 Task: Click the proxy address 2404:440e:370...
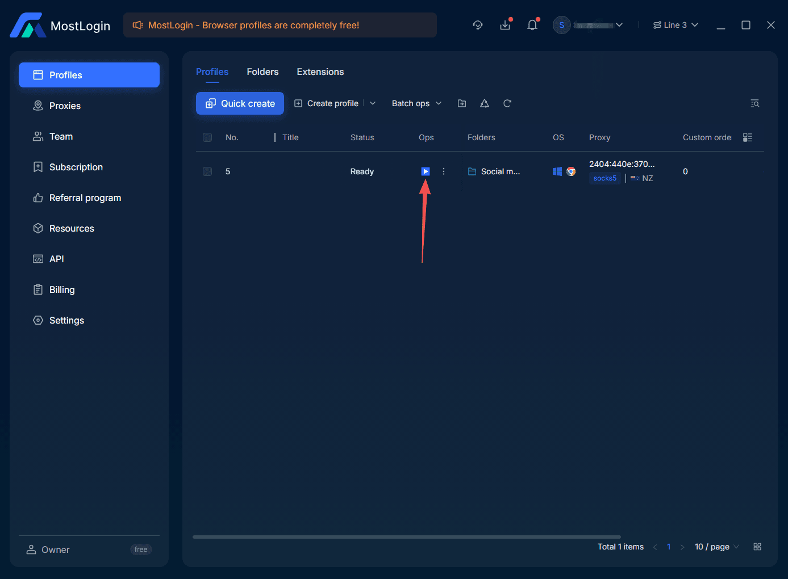pos(622,164)
